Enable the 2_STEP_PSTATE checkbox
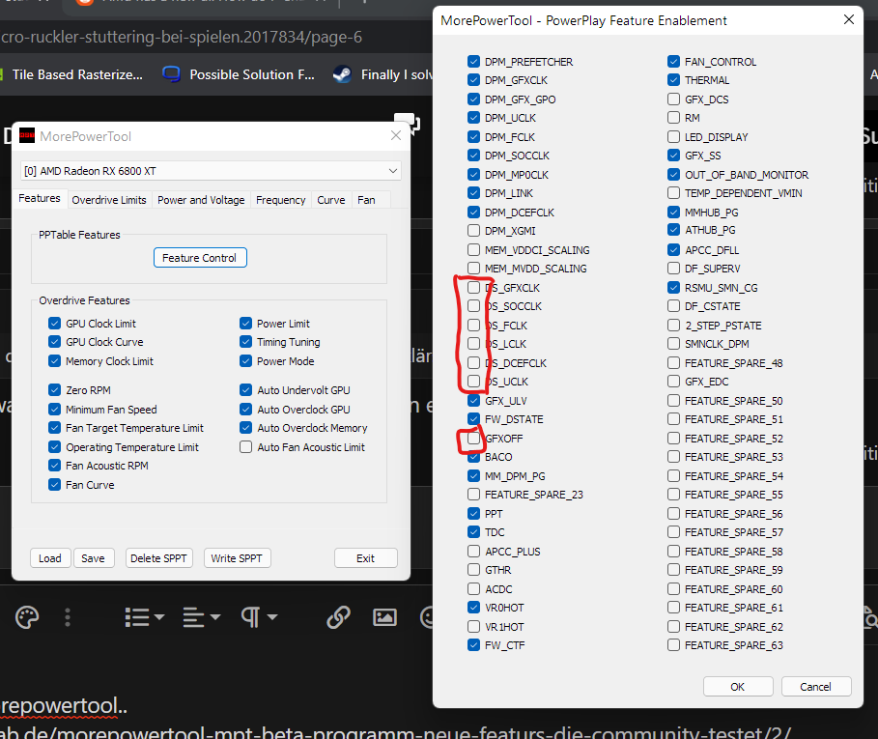Screen dimensions: 878x739 coord(673,325)
